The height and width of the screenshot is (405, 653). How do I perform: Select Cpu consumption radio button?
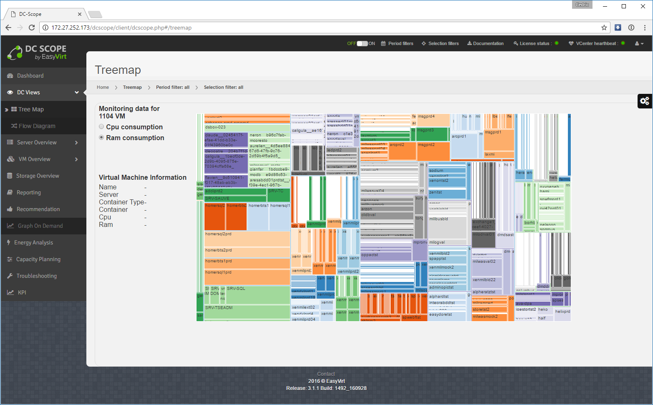click(x=101, y=127)
